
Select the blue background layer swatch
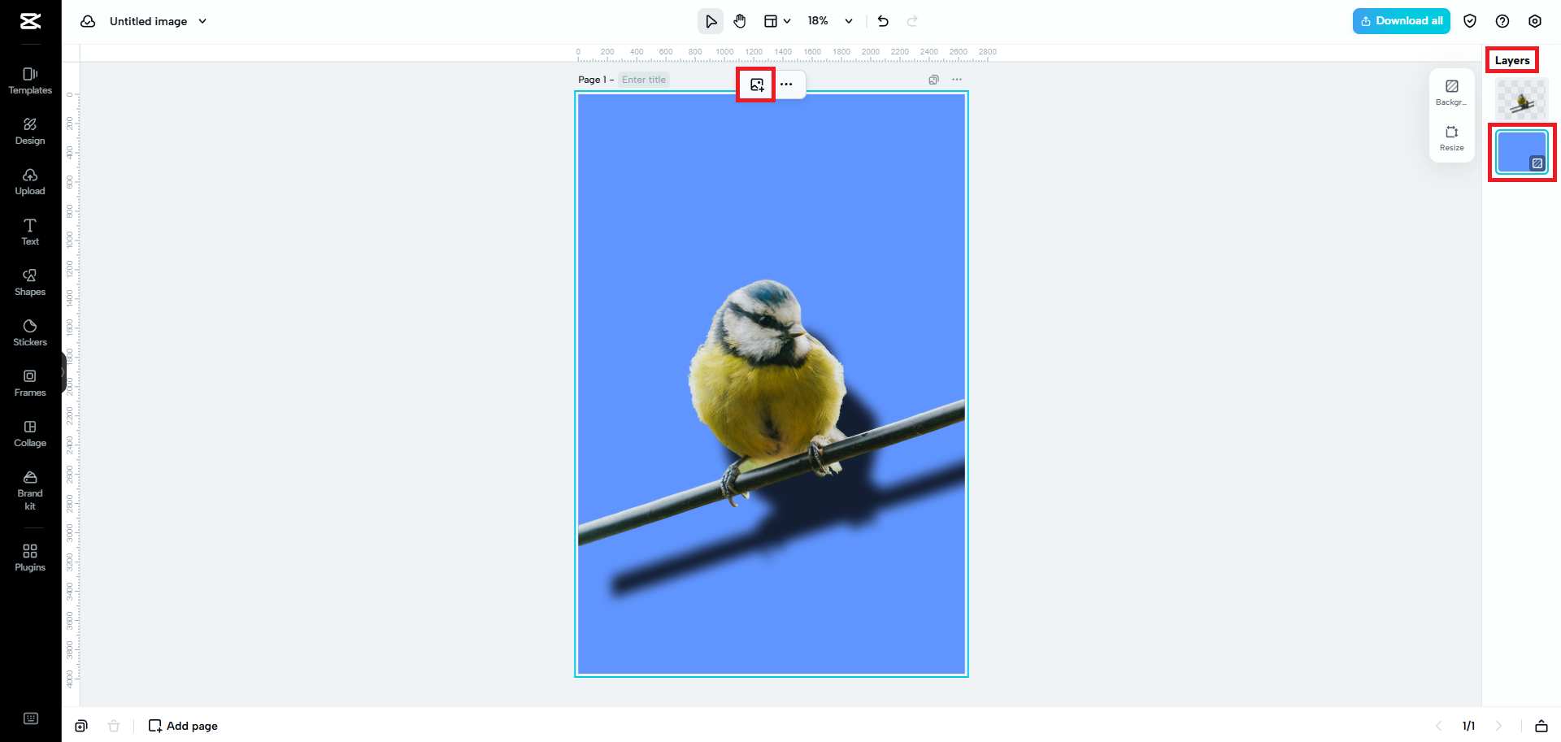tap(1521, 152)
